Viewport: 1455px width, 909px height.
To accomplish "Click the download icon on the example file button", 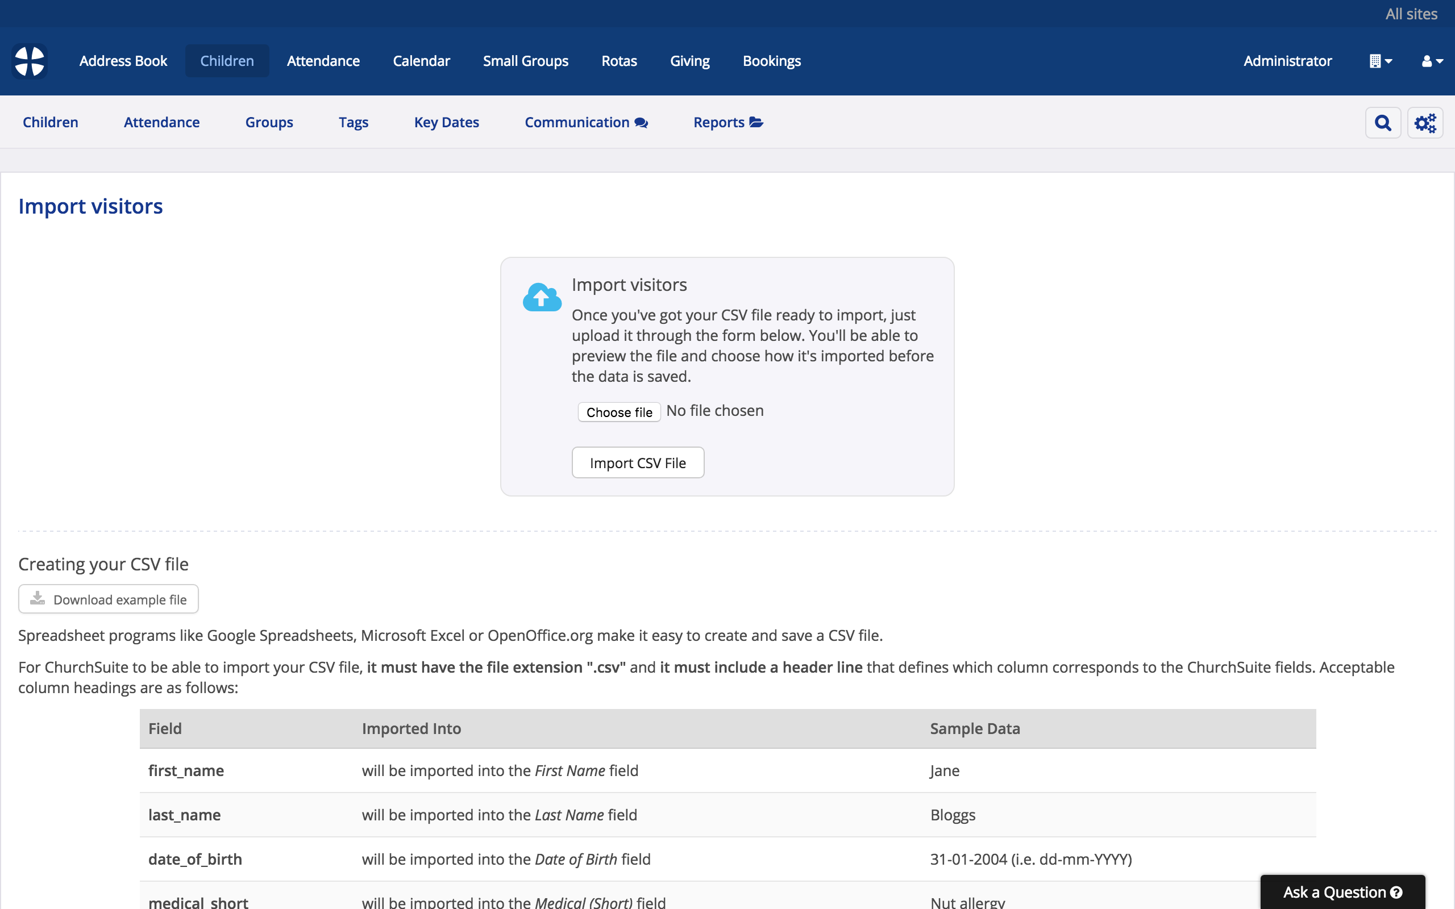I will coord(38,598).
